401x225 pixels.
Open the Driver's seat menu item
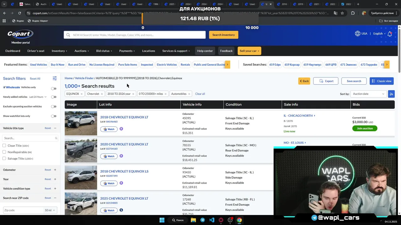click(36, 51)
